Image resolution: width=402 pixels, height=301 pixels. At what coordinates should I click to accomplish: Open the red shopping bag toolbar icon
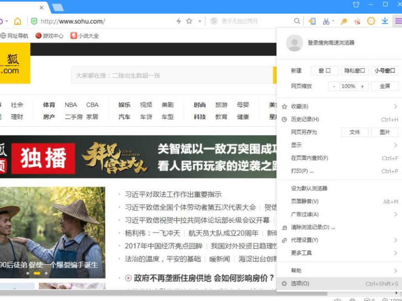357,21
